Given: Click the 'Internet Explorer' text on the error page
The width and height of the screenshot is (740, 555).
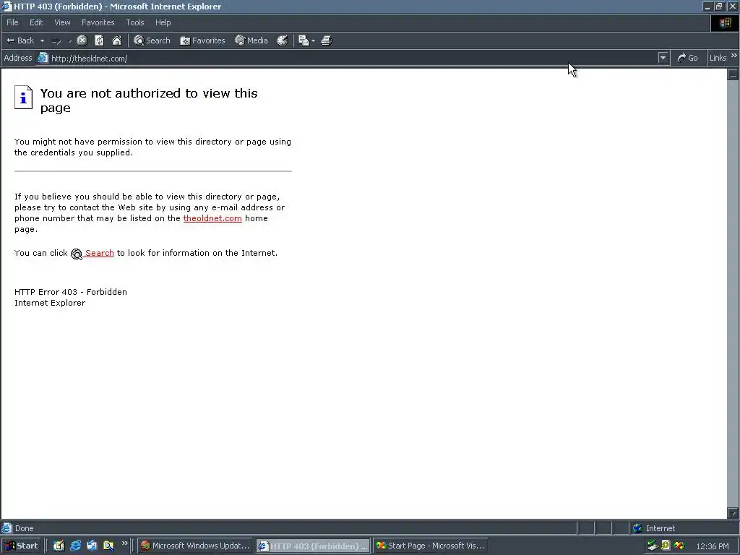Looking at the screenshot, I should (x=50, y=303).
